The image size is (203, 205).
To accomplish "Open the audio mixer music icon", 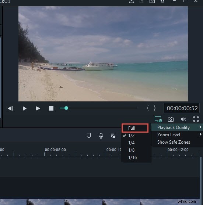I will click(113, 136).
